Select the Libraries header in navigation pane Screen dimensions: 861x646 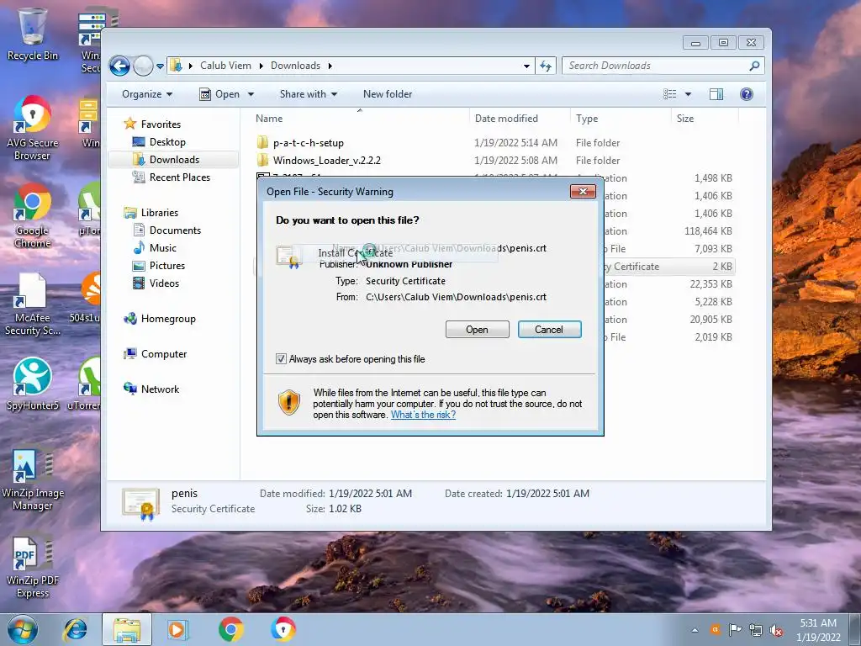(x=159, y=213)
